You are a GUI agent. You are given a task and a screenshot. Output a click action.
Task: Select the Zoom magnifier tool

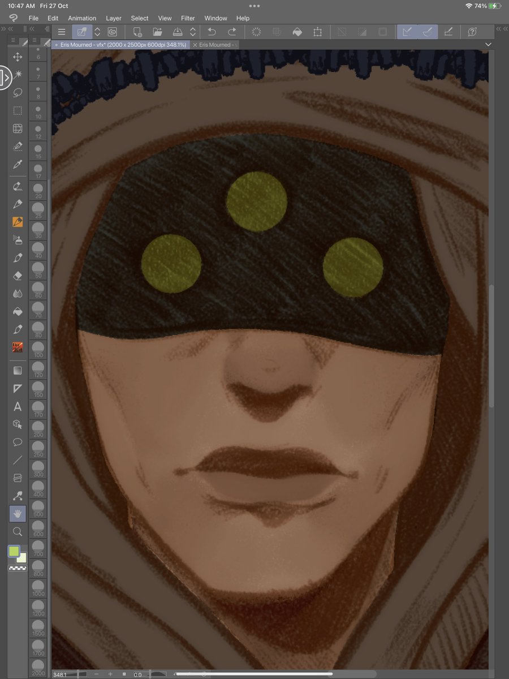17,531
